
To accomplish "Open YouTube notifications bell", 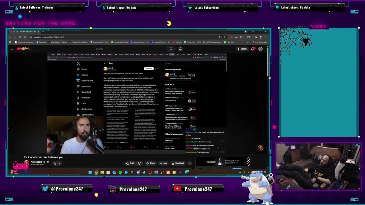I will [x=253, y=49].
